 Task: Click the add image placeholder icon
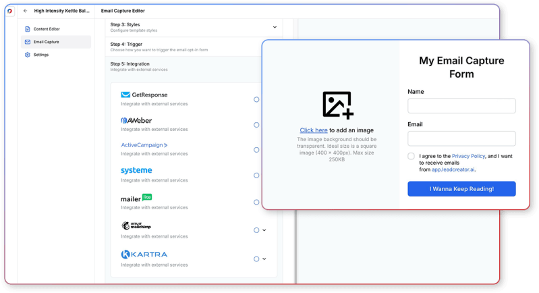tap(337, 105)
